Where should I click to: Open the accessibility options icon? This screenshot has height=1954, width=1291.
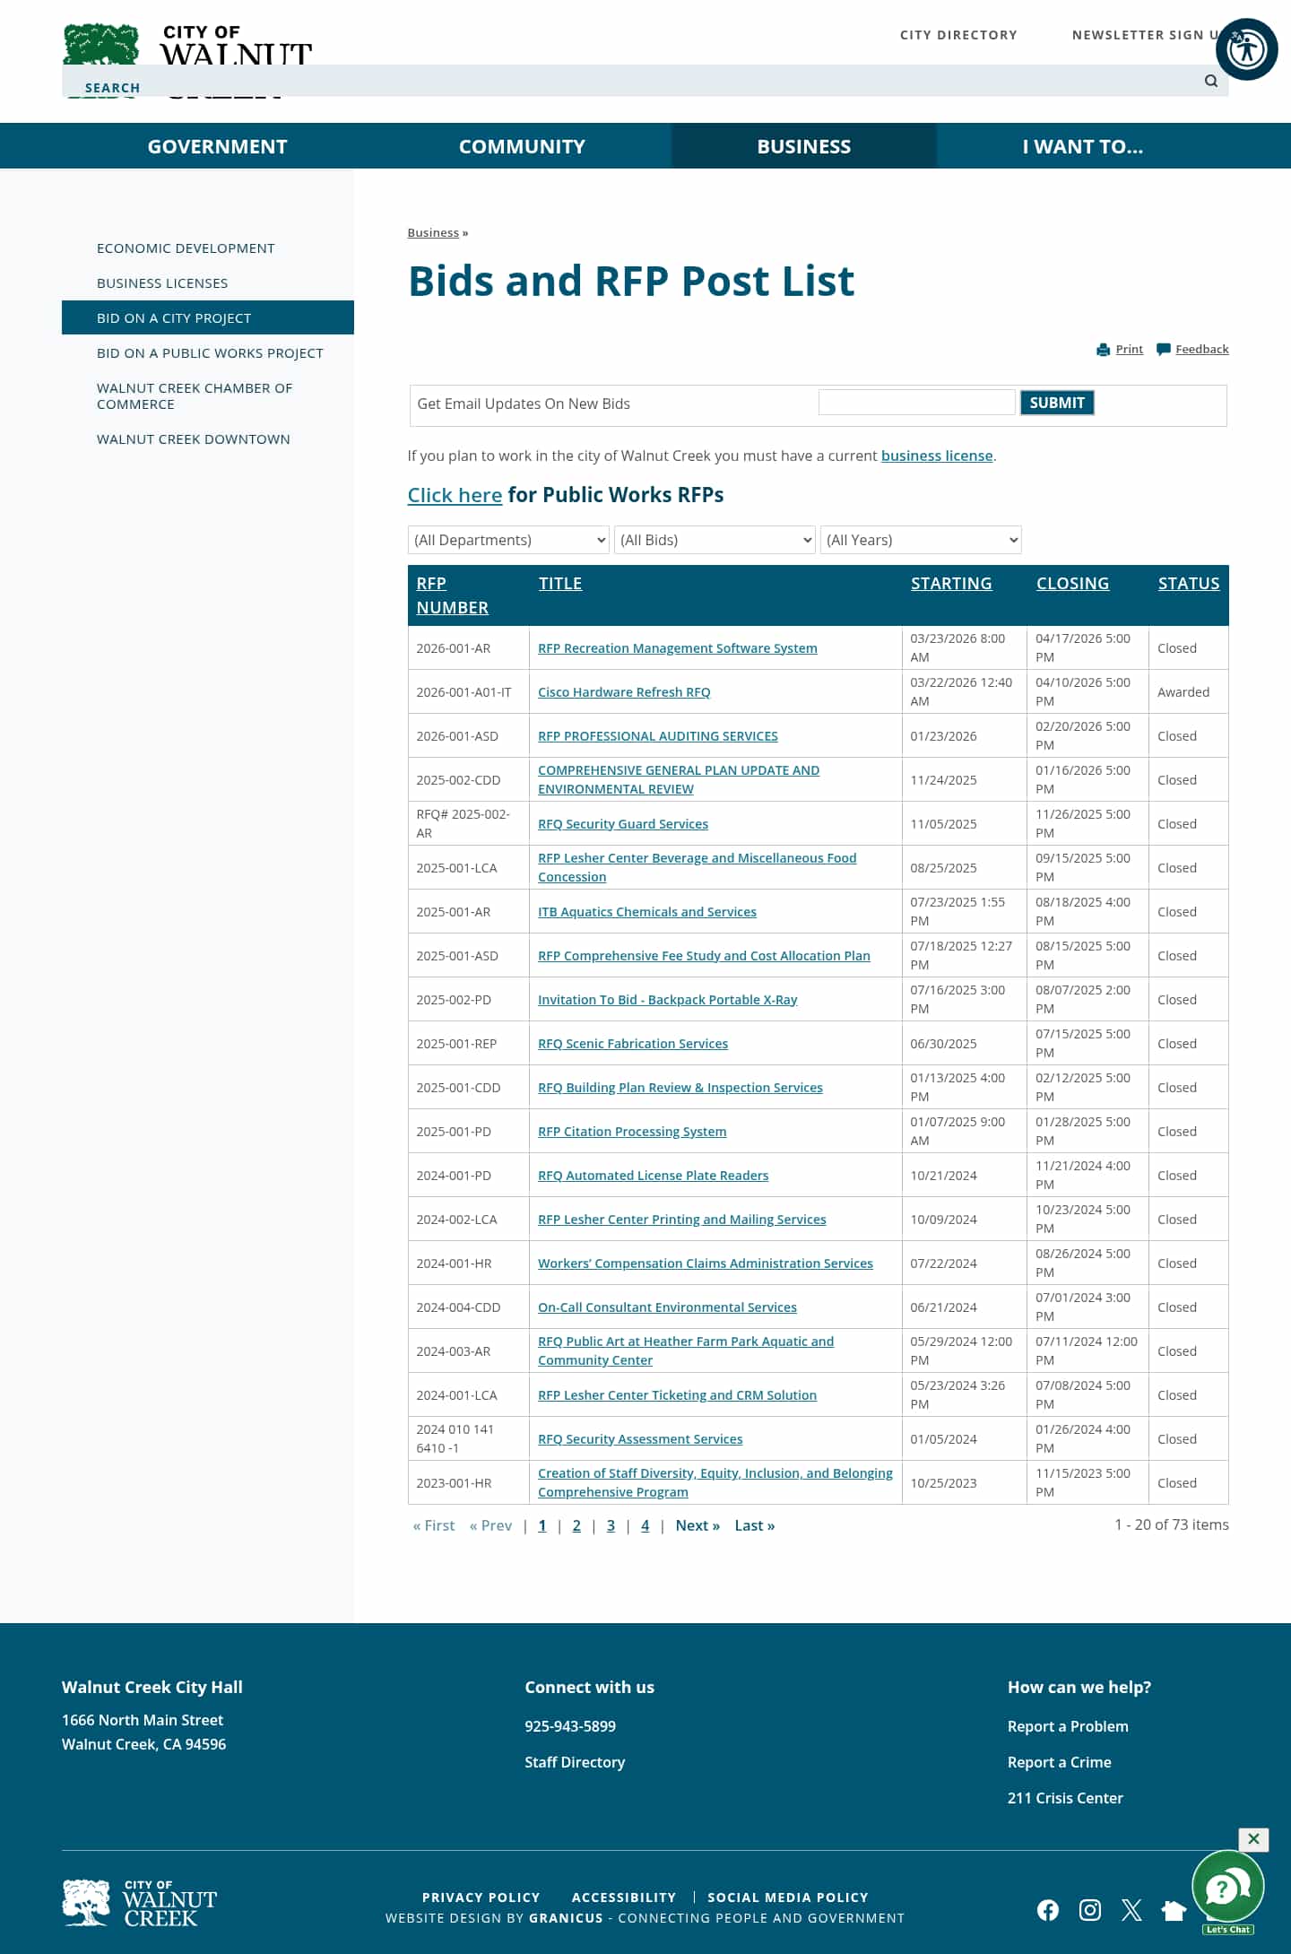1246,49
